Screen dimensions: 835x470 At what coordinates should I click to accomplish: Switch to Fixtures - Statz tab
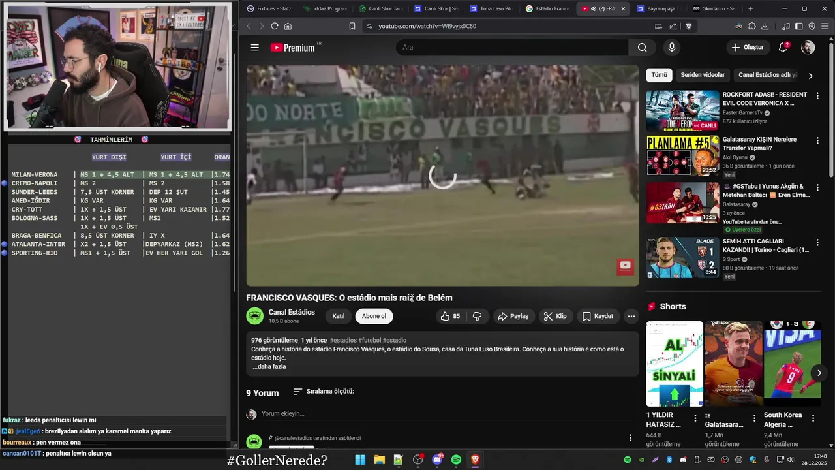pos(269,8)
